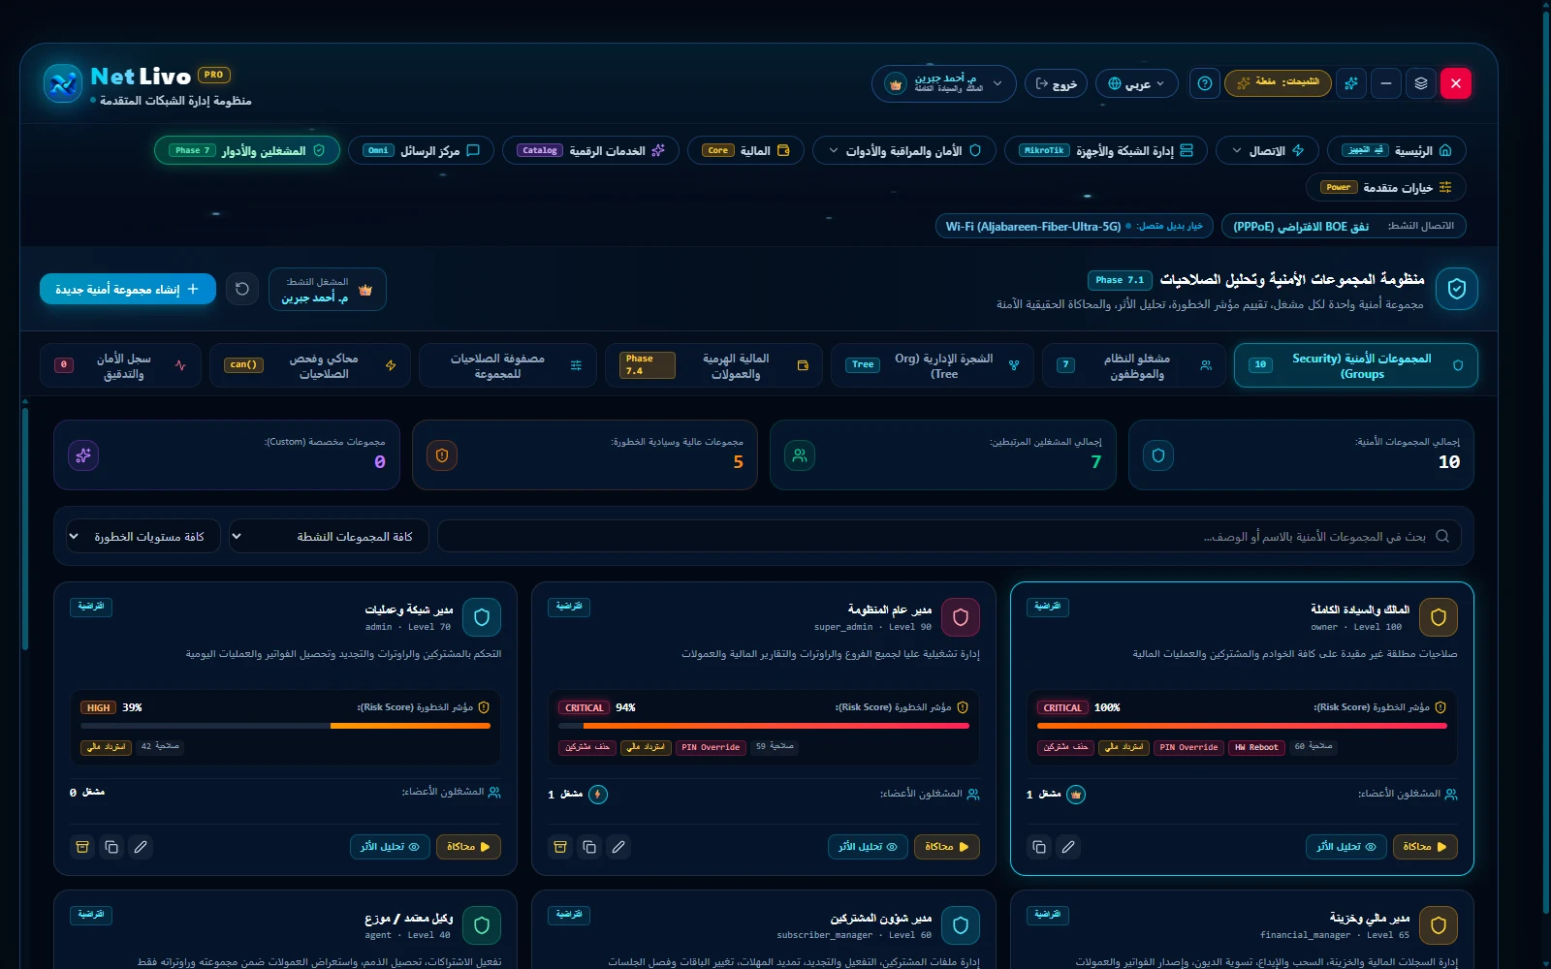The width and height of the screenshot is (1551, 969).
Task: Select المشغلين والأدوار Phase 7 nav item
Action: 247,150
